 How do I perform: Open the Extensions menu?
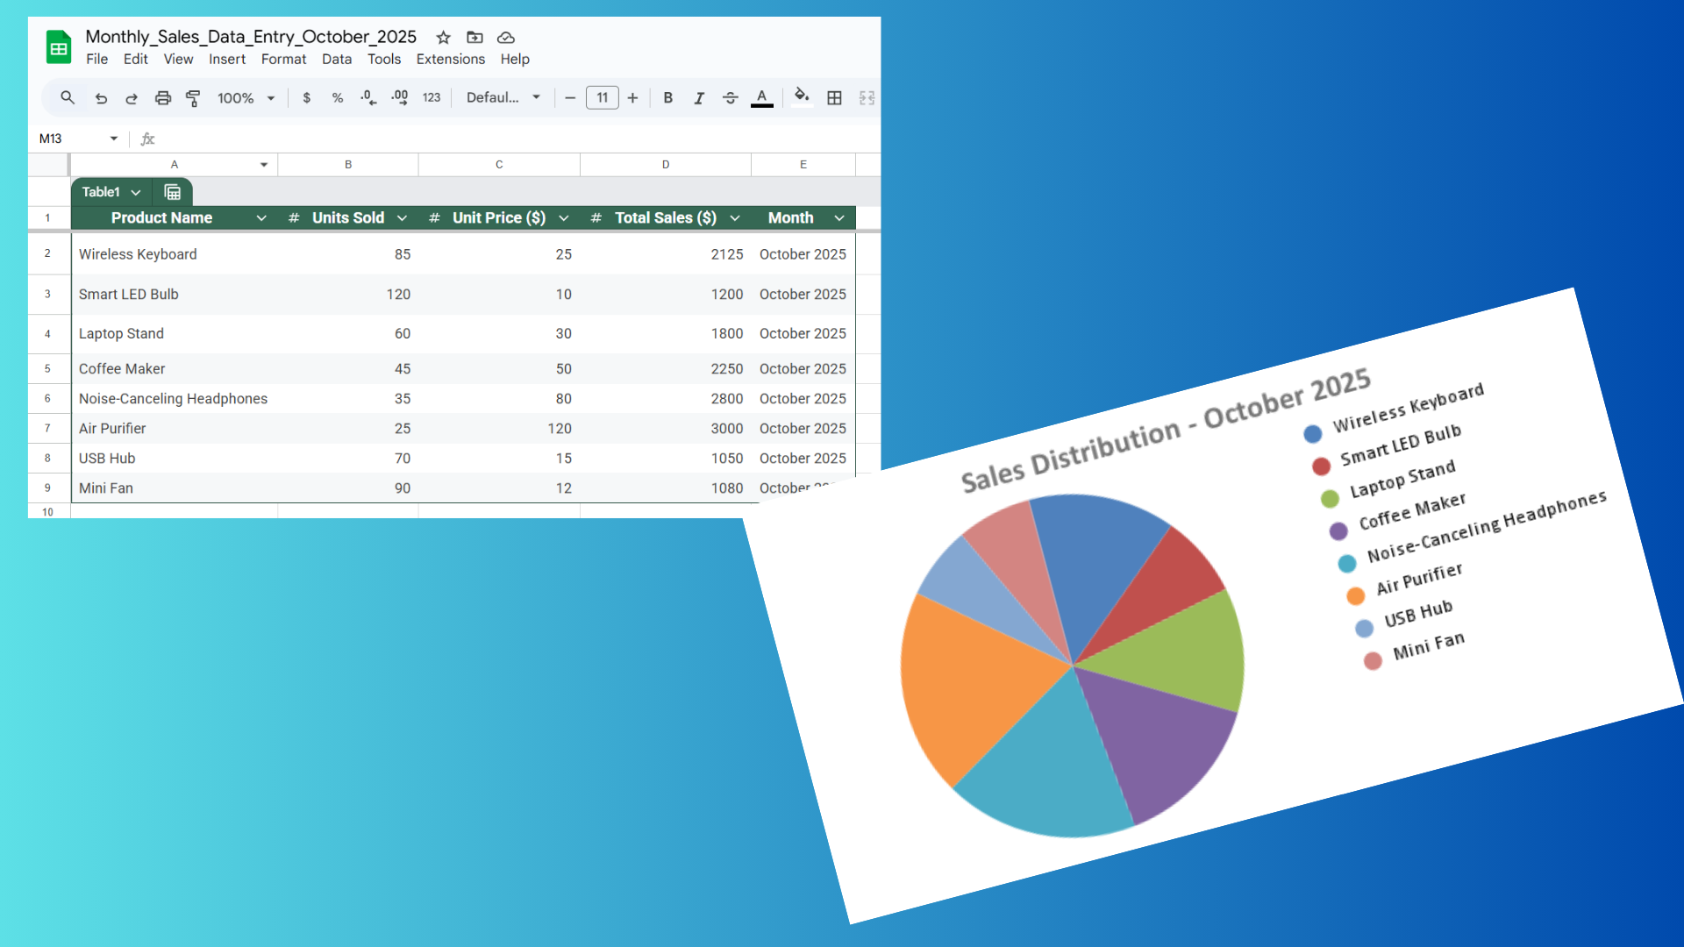pos(450,59)
